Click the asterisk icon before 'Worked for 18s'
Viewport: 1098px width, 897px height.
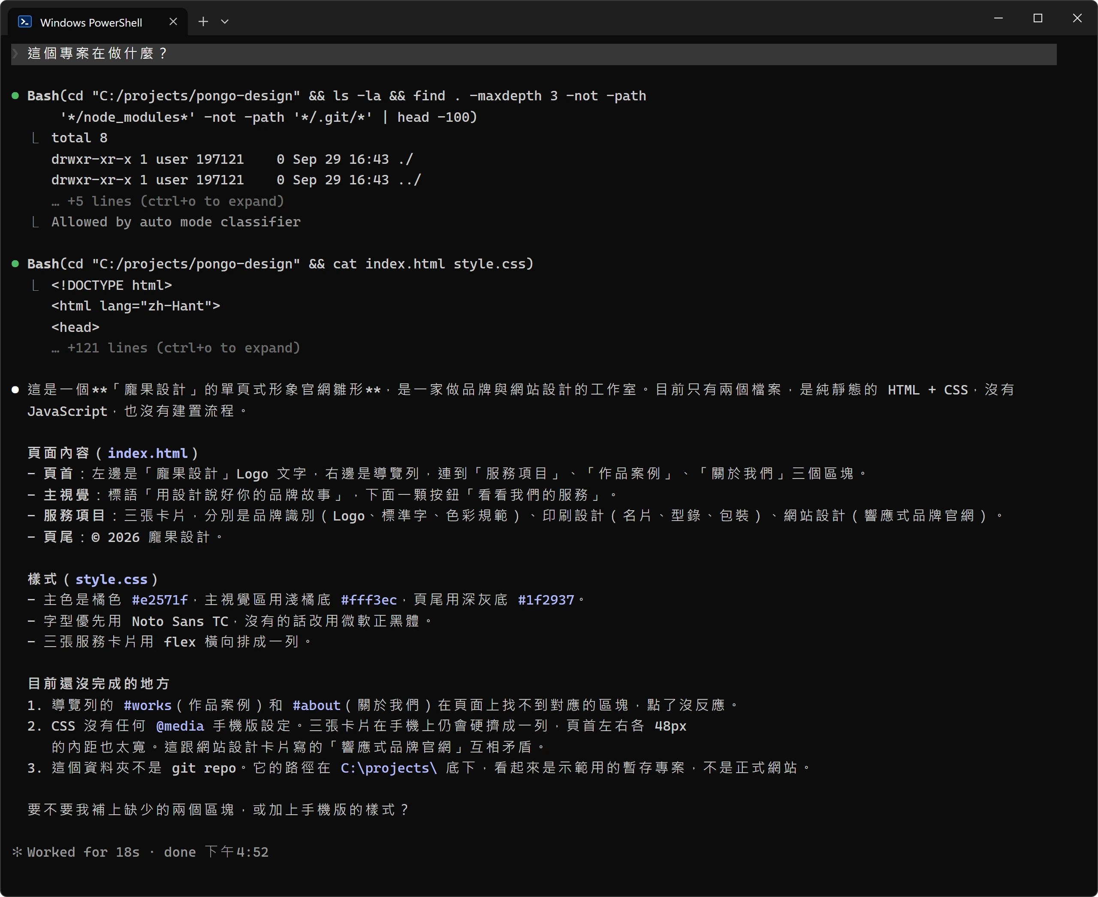pyautogui.click(x=17, y=852)
